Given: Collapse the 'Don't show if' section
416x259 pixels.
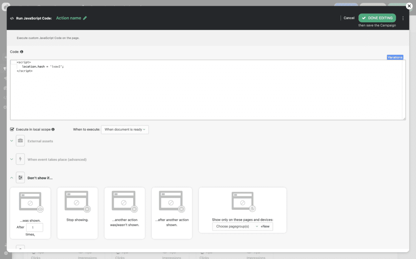Looking at the screenshot, I should pyautogui.click(x=12, y=177).
